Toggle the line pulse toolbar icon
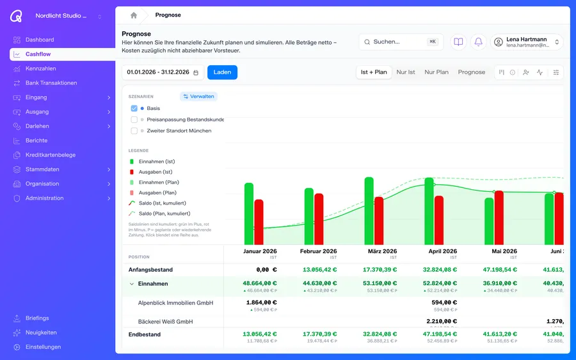This screenshot has width=576, height=360. coord(540,72)
